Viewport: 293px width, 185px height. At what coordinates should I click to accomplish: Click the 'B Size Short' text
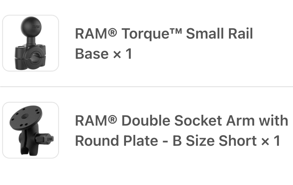[214, 141]
